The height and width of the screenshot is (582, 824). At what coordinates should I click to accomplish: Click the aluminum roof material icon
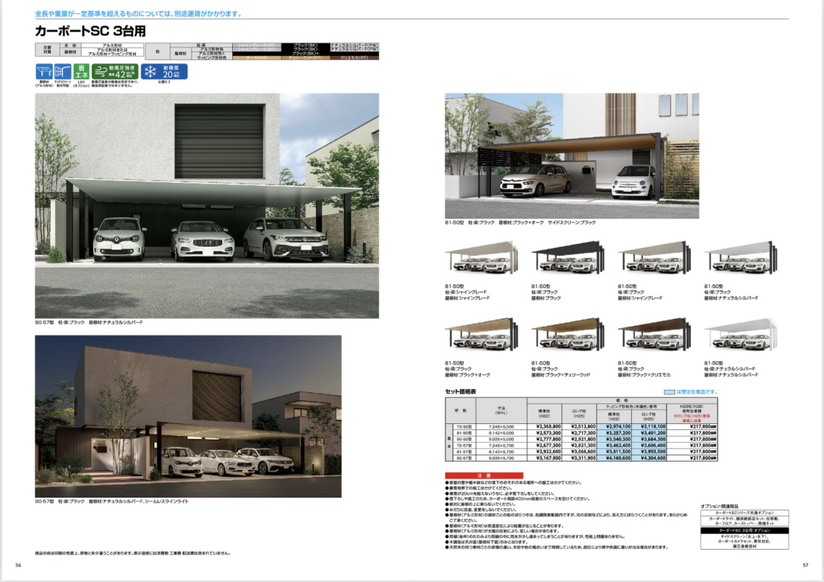coord(44,72)
